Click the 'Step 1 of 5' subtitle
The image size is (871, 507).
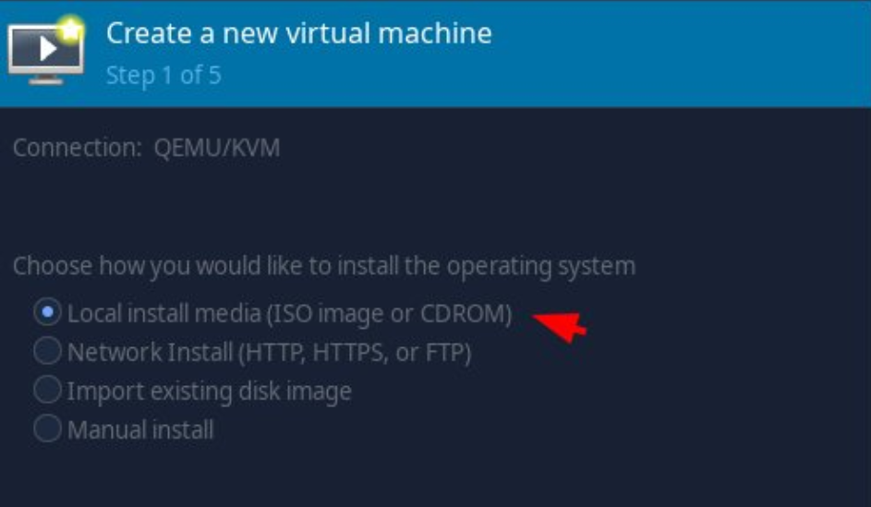click(x=163, y=76)
